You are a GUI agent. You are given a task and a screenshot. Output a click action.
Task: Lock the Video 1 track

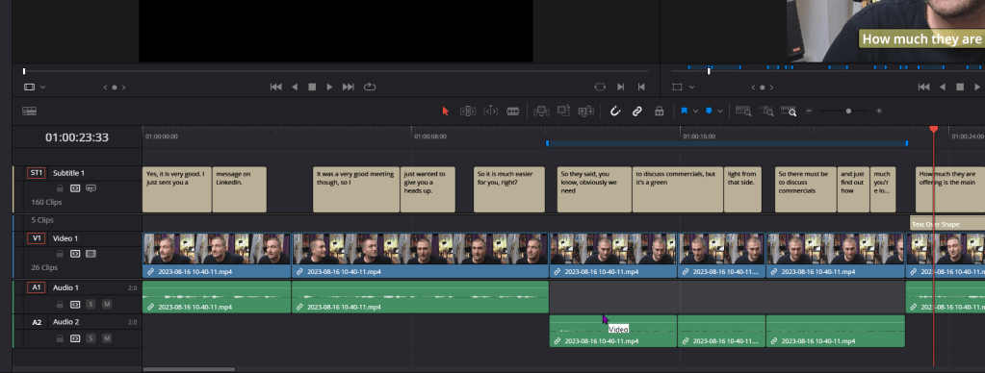[x=60, y=254]
